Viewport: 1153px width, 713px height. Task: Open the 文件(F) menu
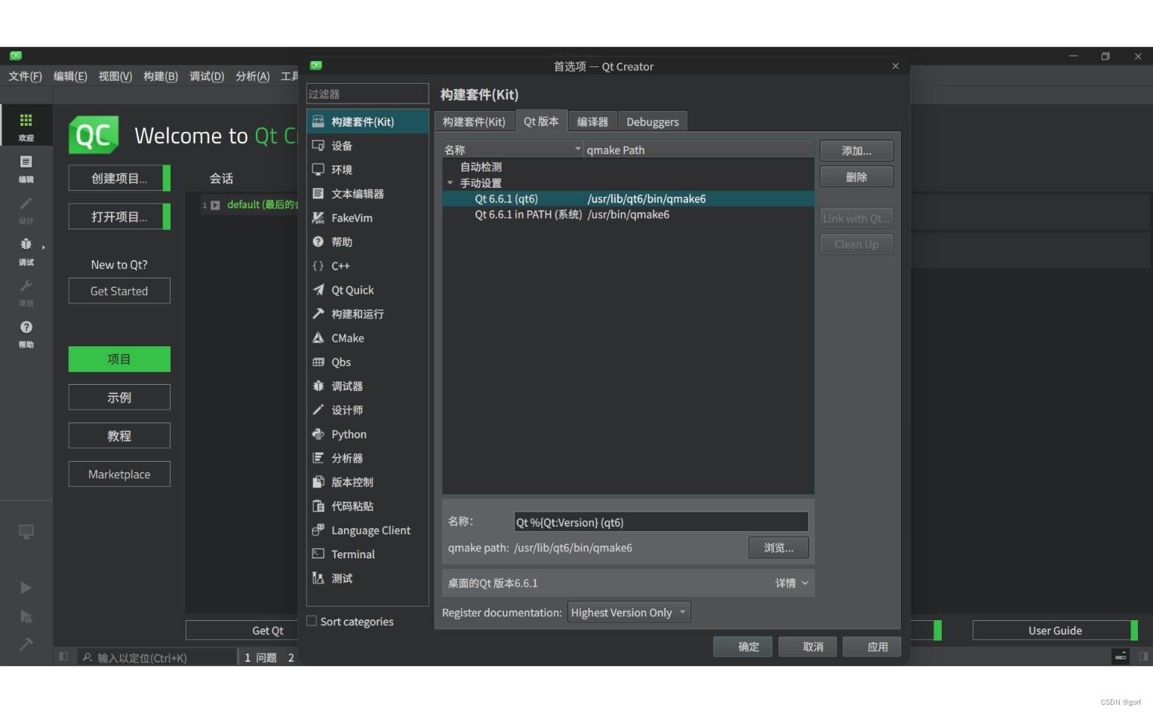pyautogui.click(x=25, y=76)
